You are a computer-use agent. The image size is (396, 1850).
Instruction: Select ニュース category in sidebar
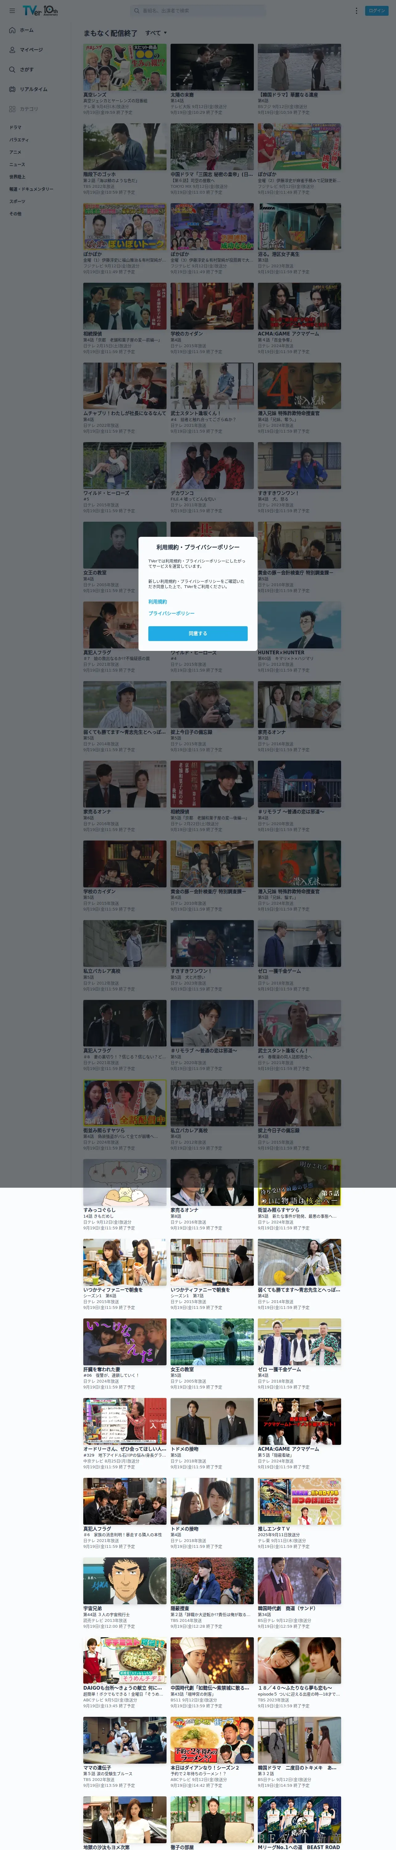[17, 164]
